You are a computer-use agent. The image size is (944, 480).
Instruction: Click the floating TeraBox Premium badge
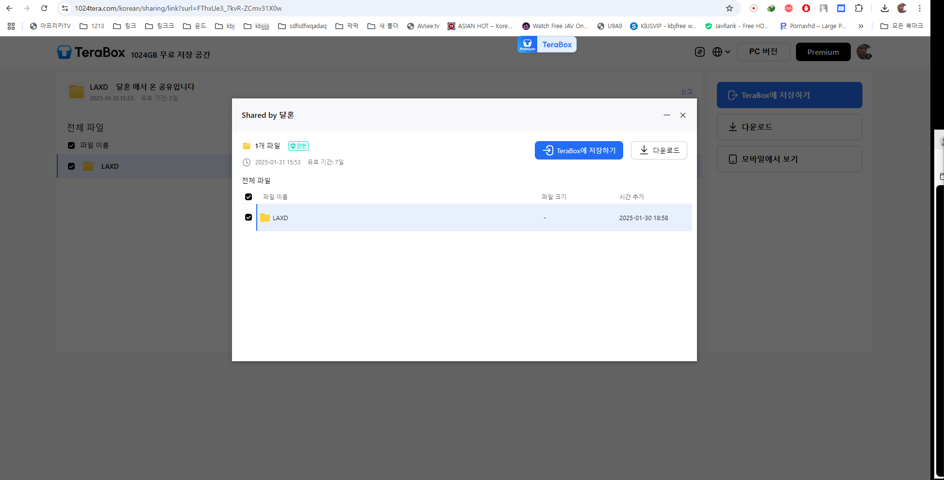[547, 45]
